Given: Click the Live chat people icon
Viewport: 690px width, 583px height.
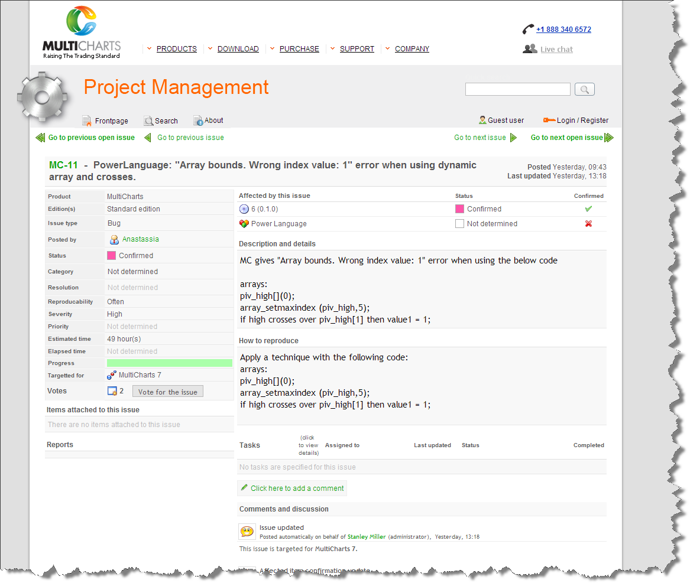Looking at the screenshot, I should (x=530, y=49).
